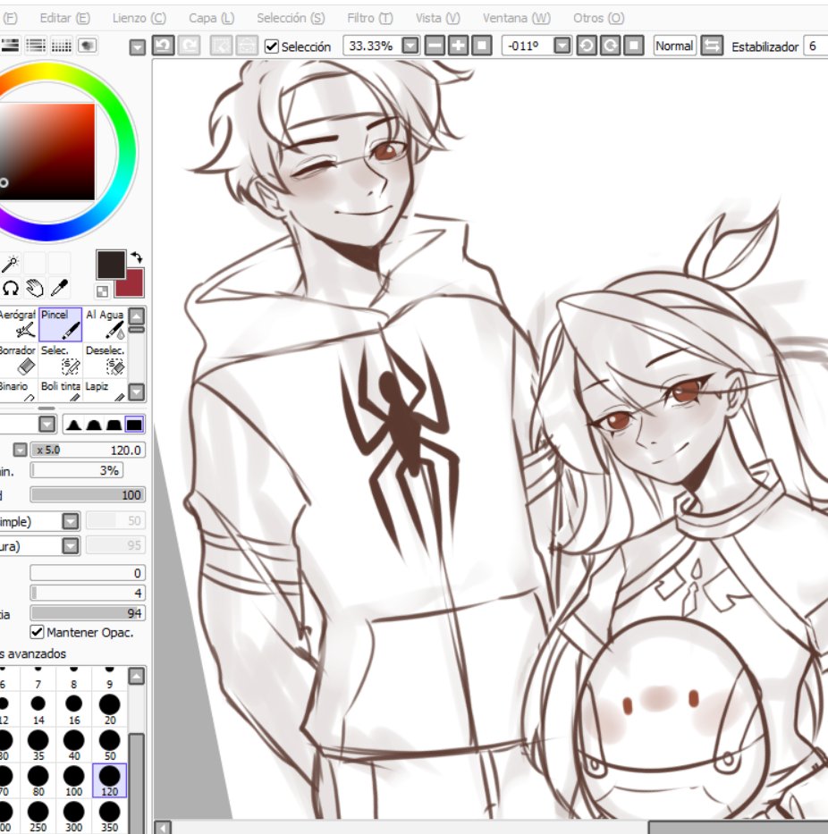The image size is (828, 834).
Task: Show the gray scale color panel icon
Action: [10, 46]
